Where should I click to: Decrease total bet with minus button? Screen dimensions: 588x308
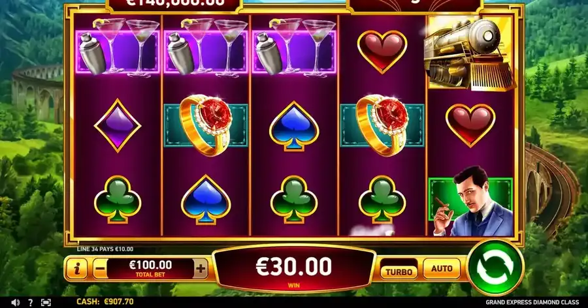tap(99, 268)
